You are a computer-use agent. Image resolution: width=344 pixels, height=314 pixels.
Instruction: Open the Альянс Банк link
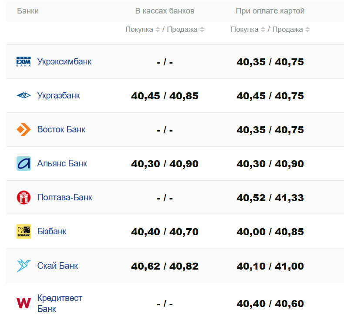tap(62, 163)
